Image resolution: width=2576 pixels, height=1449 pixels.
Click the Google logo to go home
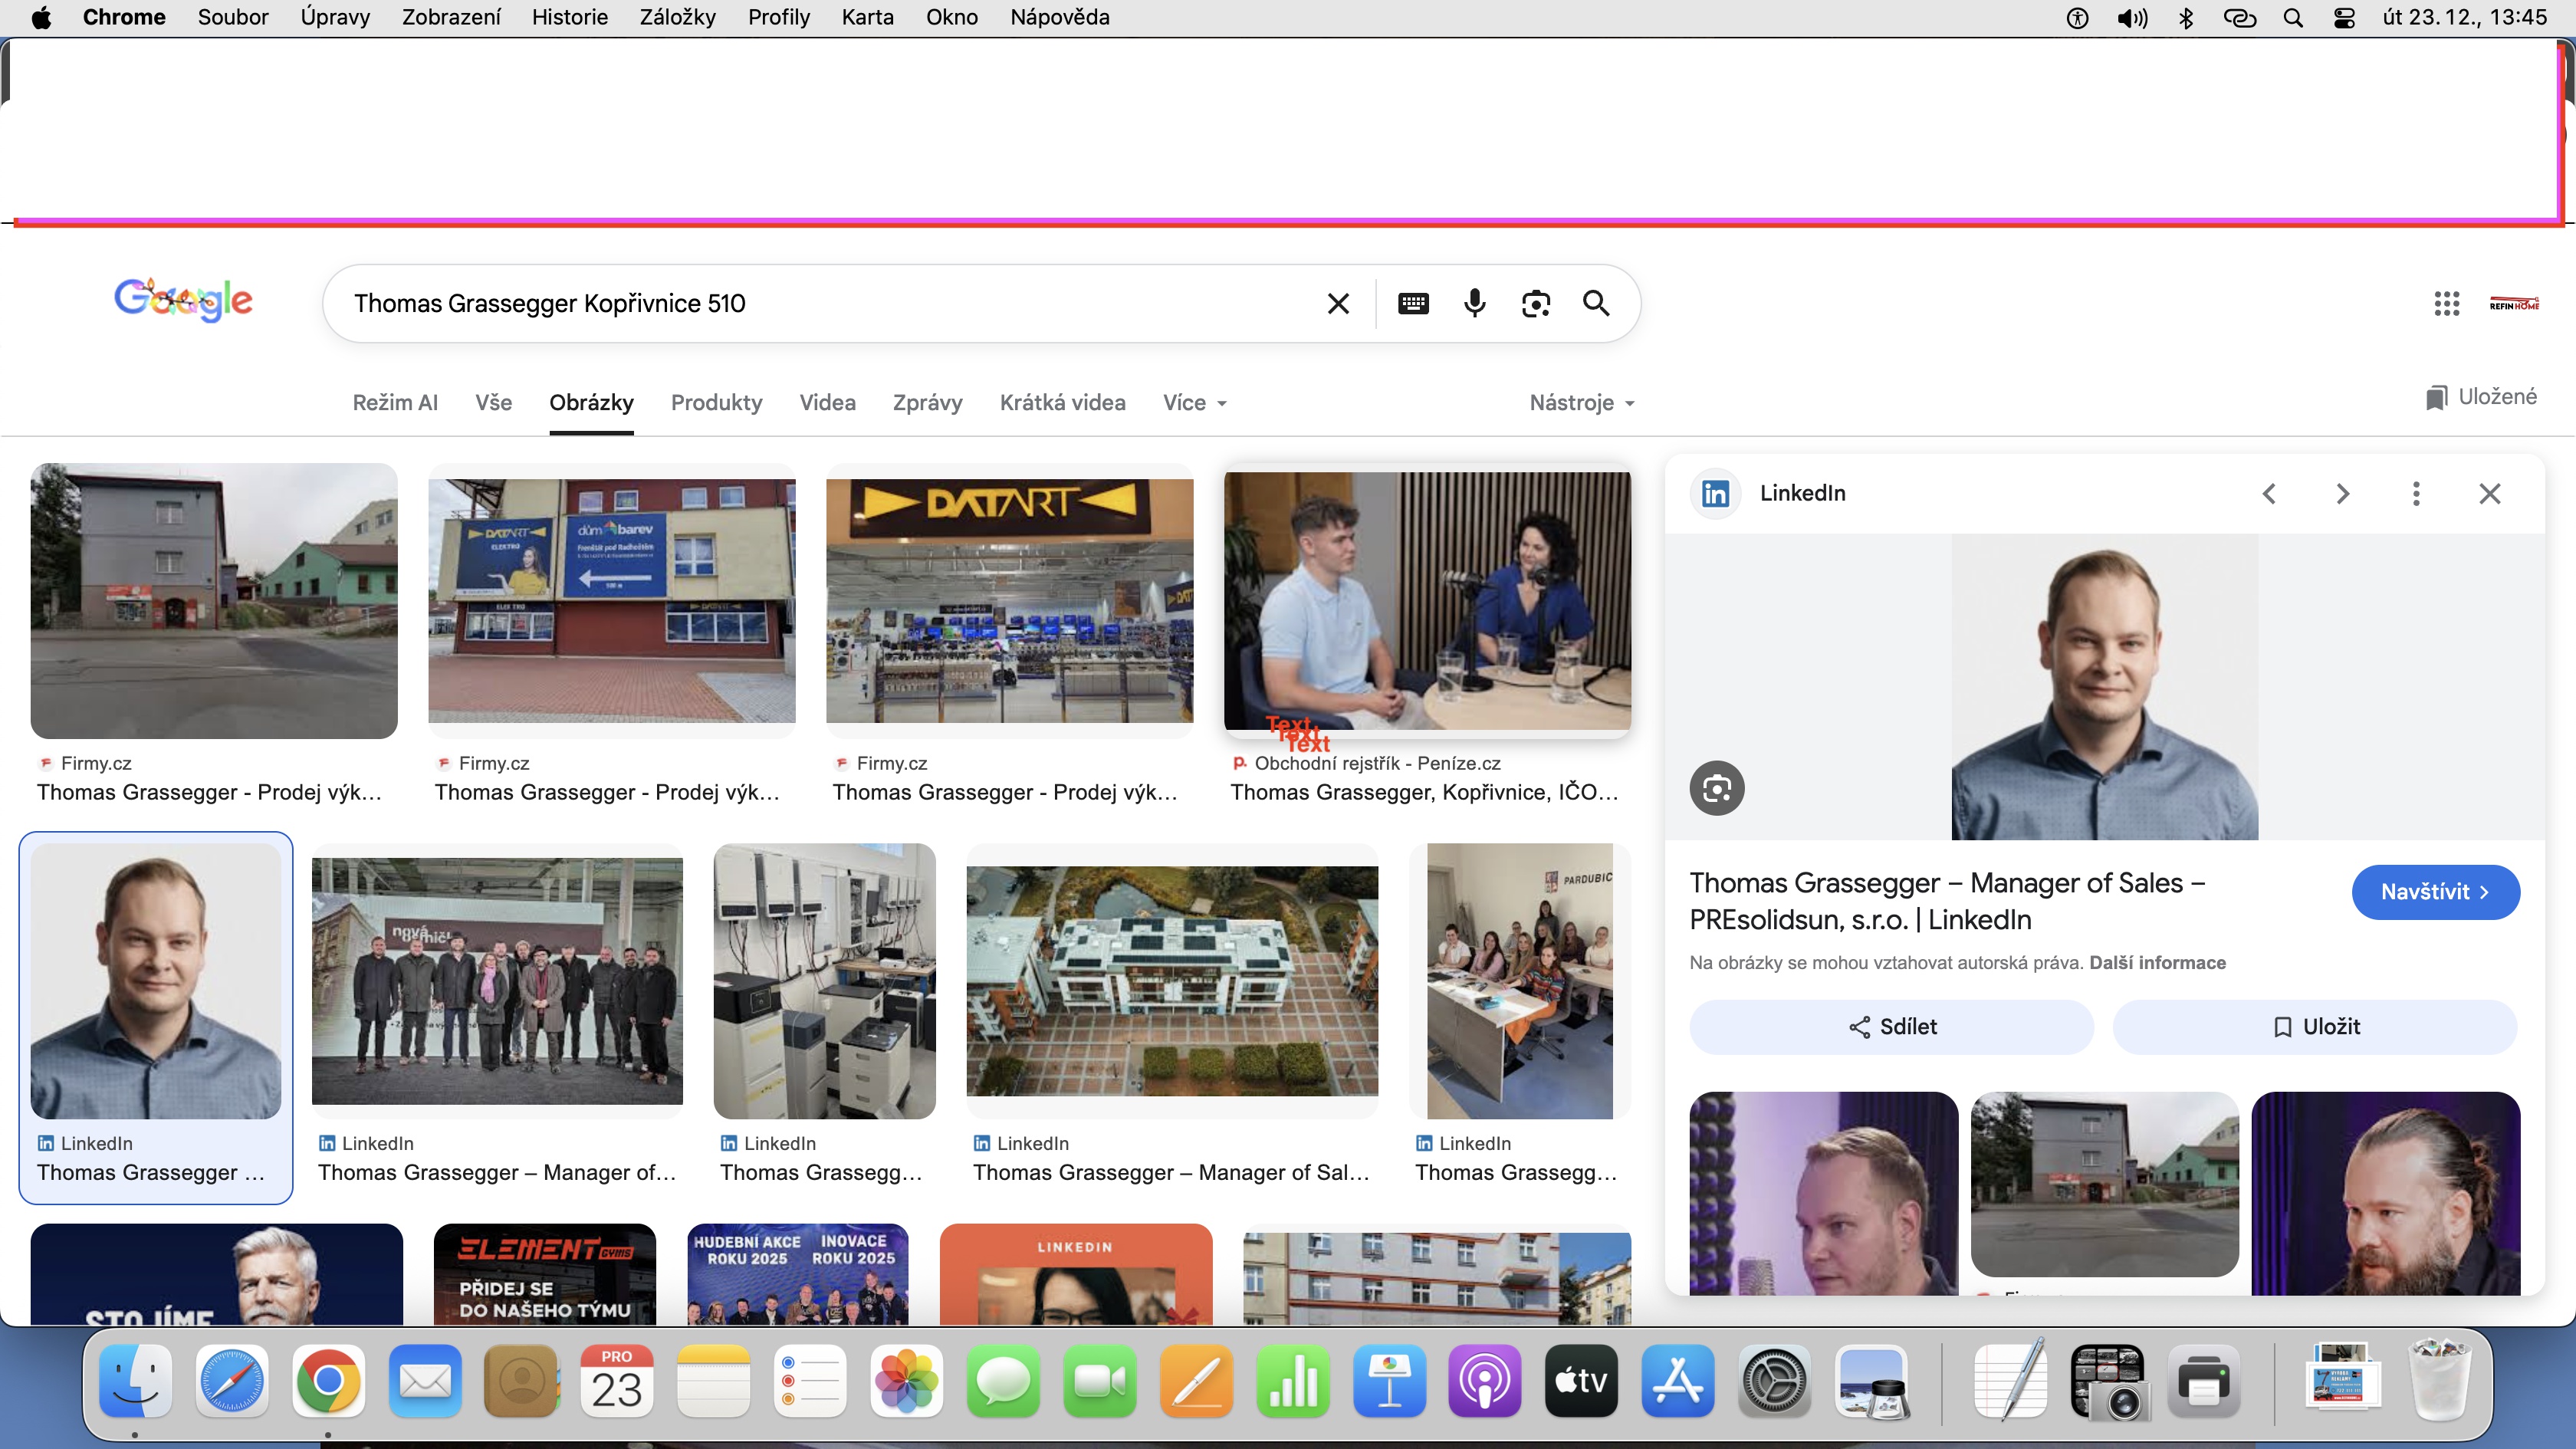pyautogui.click(x=183, y=300)
